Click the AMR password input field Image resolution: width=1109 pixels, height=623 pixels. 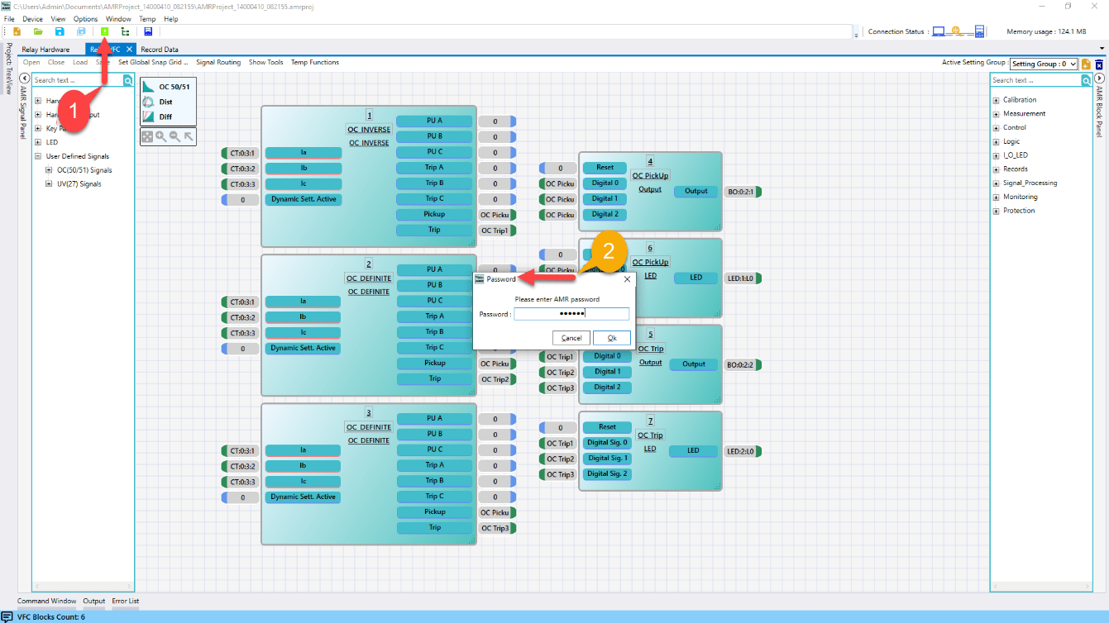pos(571,314)
